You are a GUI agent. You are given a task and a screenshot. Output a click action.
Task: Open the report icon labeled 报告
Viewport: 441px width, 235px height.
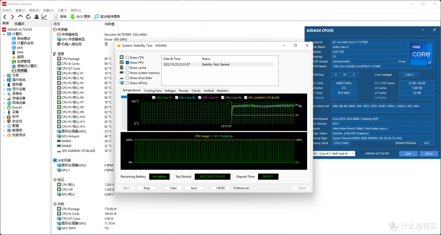tap(56, 17)
